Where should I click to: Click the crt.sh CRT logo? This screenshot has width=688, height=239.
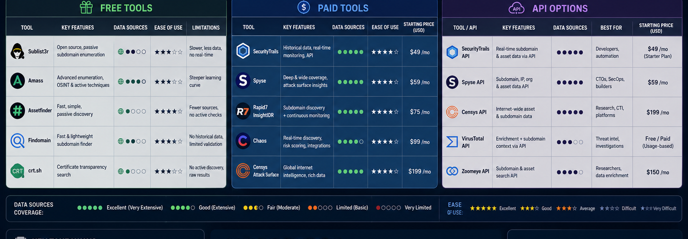click(x=17, y=171)
